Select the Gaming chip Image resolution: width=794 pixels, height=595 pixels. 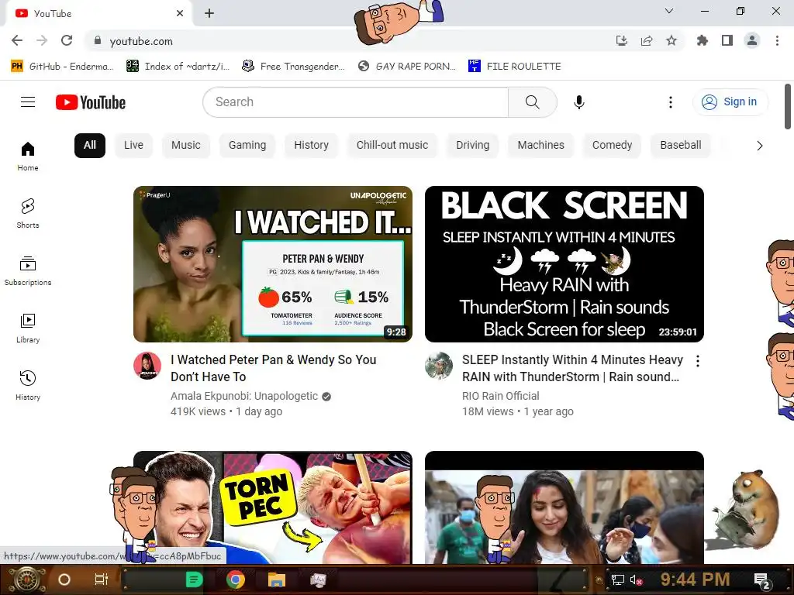click(x=247, y=145)
